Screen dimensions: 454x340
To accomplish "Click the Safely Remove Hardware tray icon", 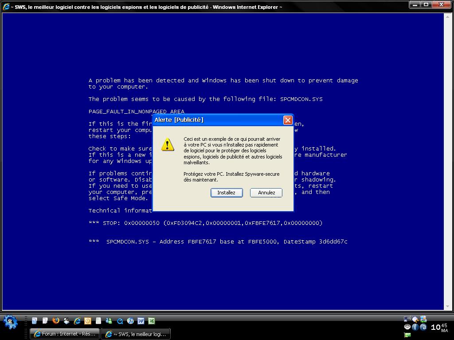I will [x=415, y=319].
